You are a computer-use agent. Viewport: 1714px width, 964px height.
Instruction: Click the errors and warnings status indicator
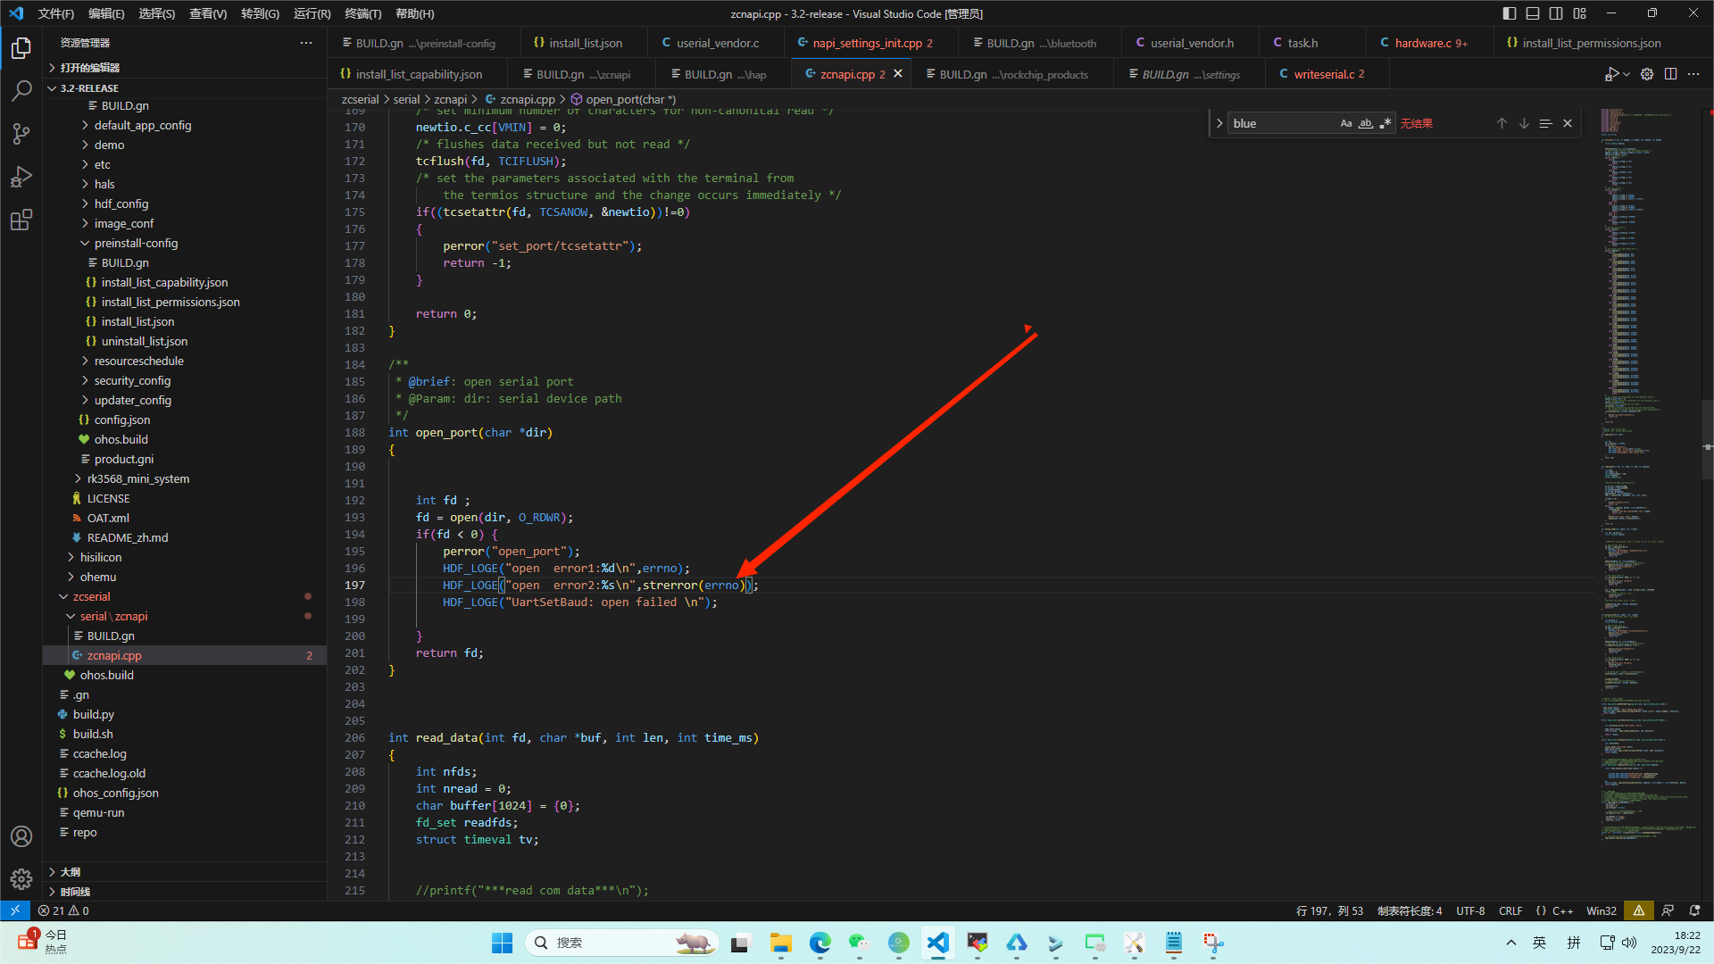63,910
